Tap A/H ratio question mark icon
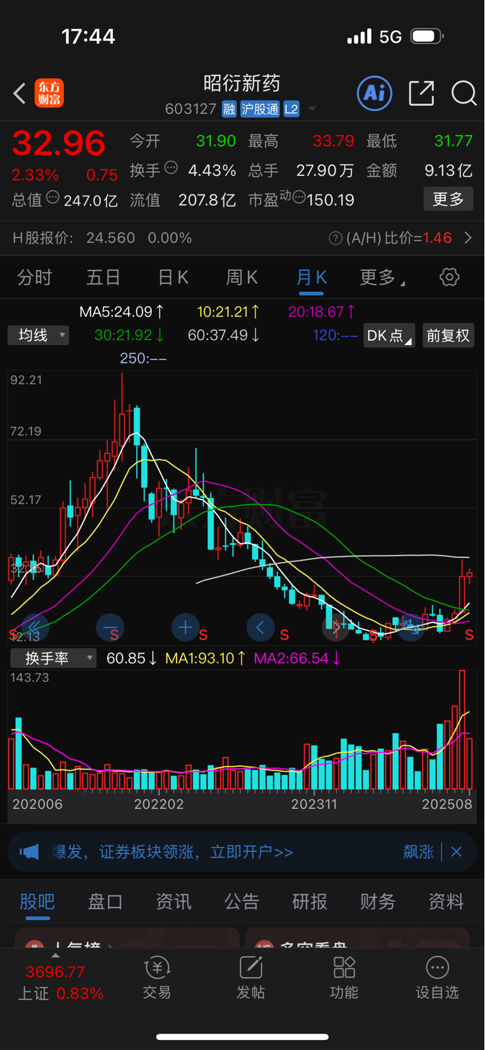 tap(336, 238)
